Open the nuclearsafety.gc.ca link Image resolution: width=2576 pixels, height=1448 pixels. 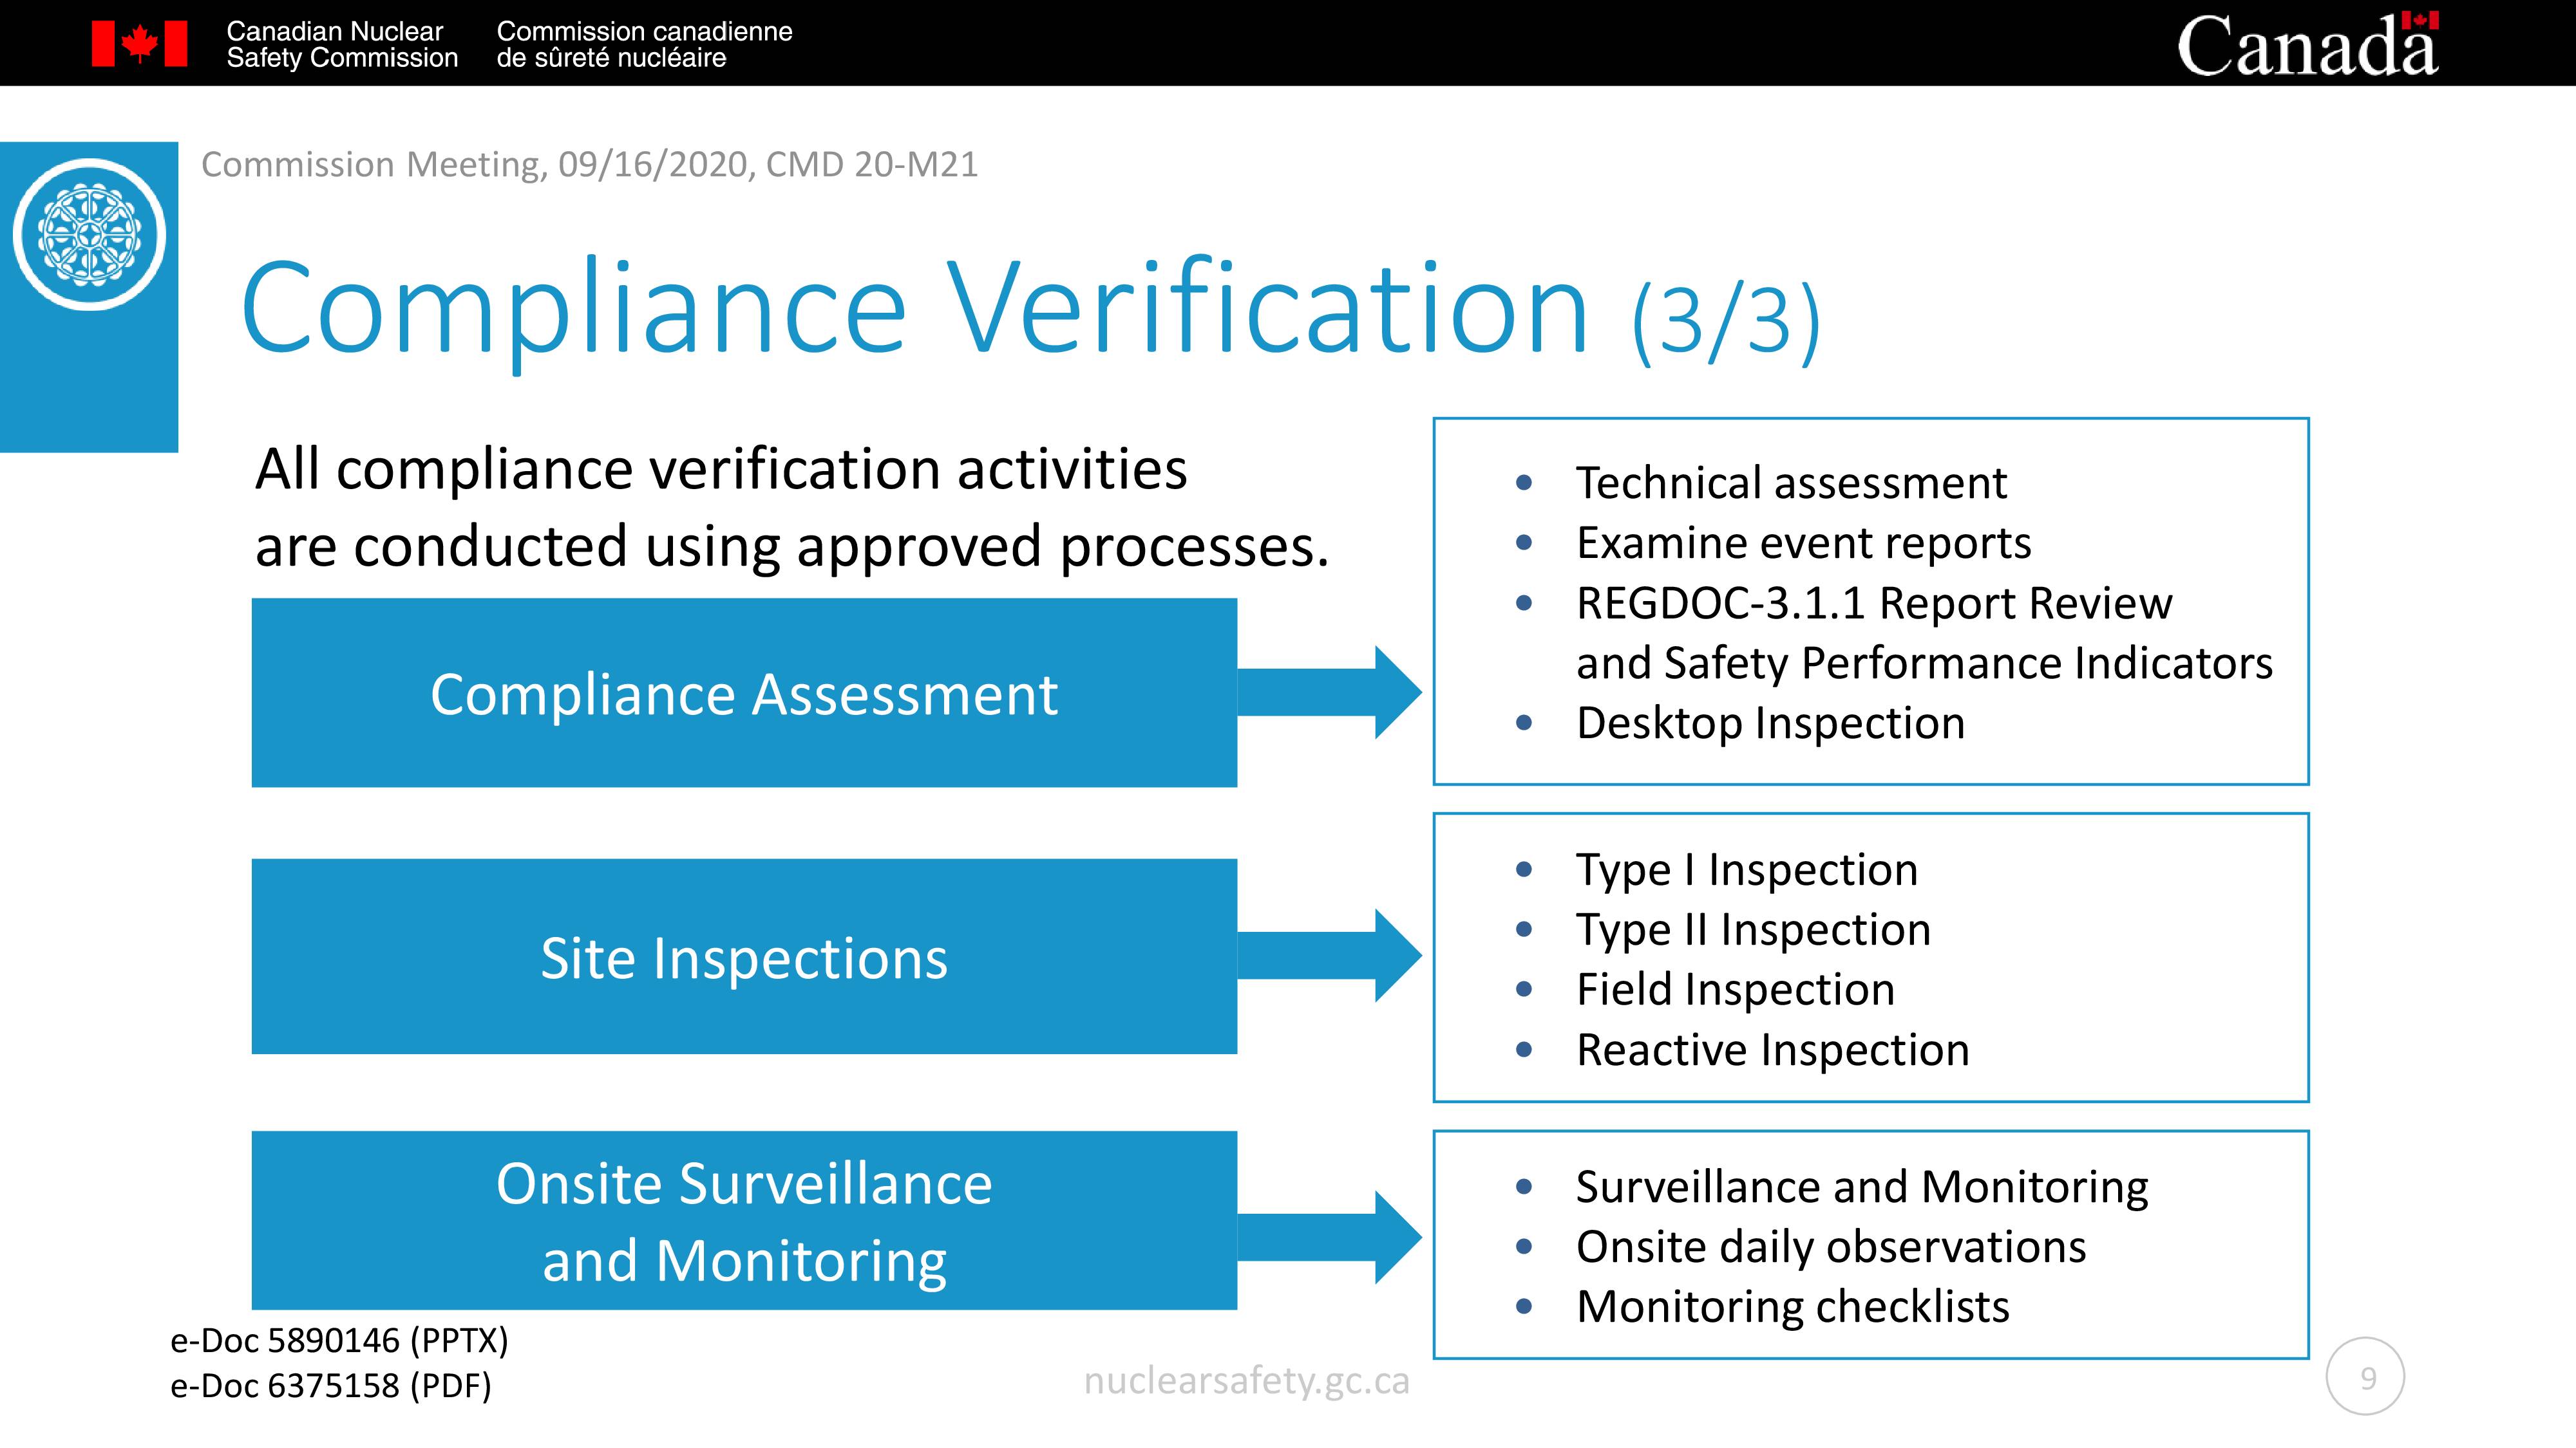pyautogui.click(x=1247, y=1381)
